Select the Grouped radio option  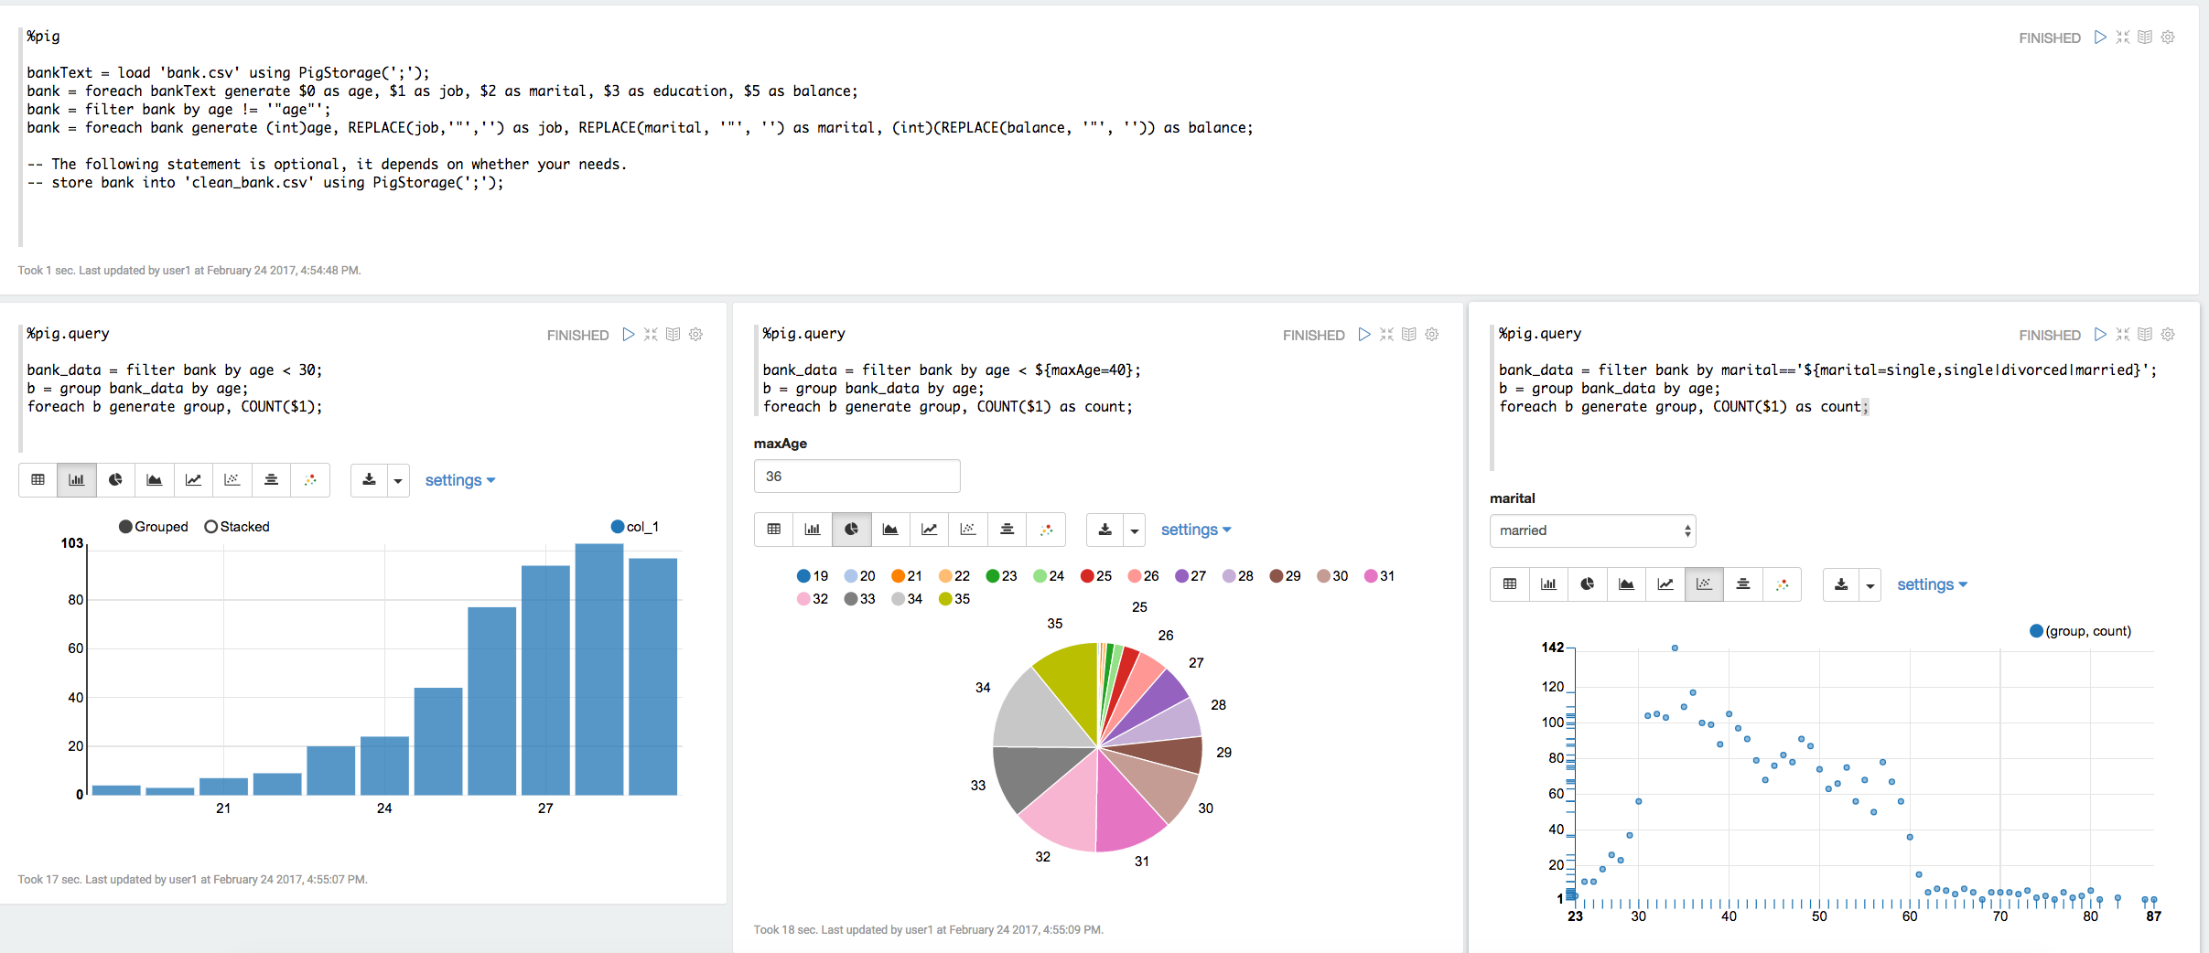[126, 527]
